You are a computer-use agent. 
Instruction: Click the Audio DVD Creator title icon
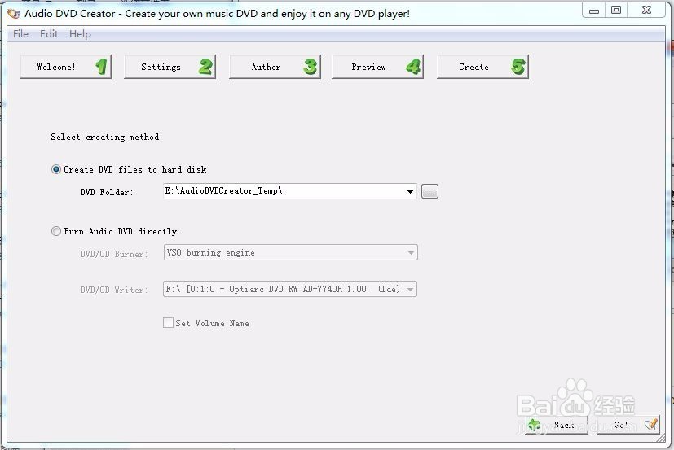pyautogui.click(x=14, y=14)
